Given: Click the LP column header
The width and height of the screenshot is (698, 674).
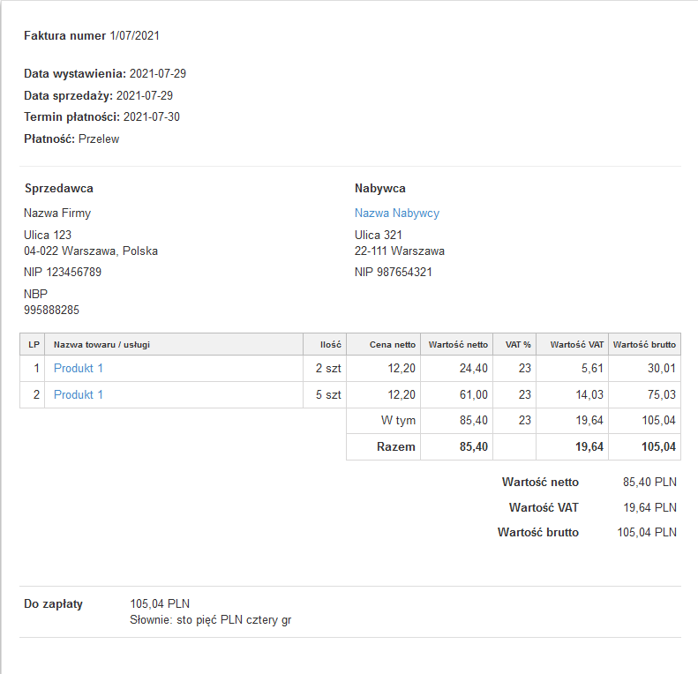Looking at the screenshot, I should click(32, 345).
